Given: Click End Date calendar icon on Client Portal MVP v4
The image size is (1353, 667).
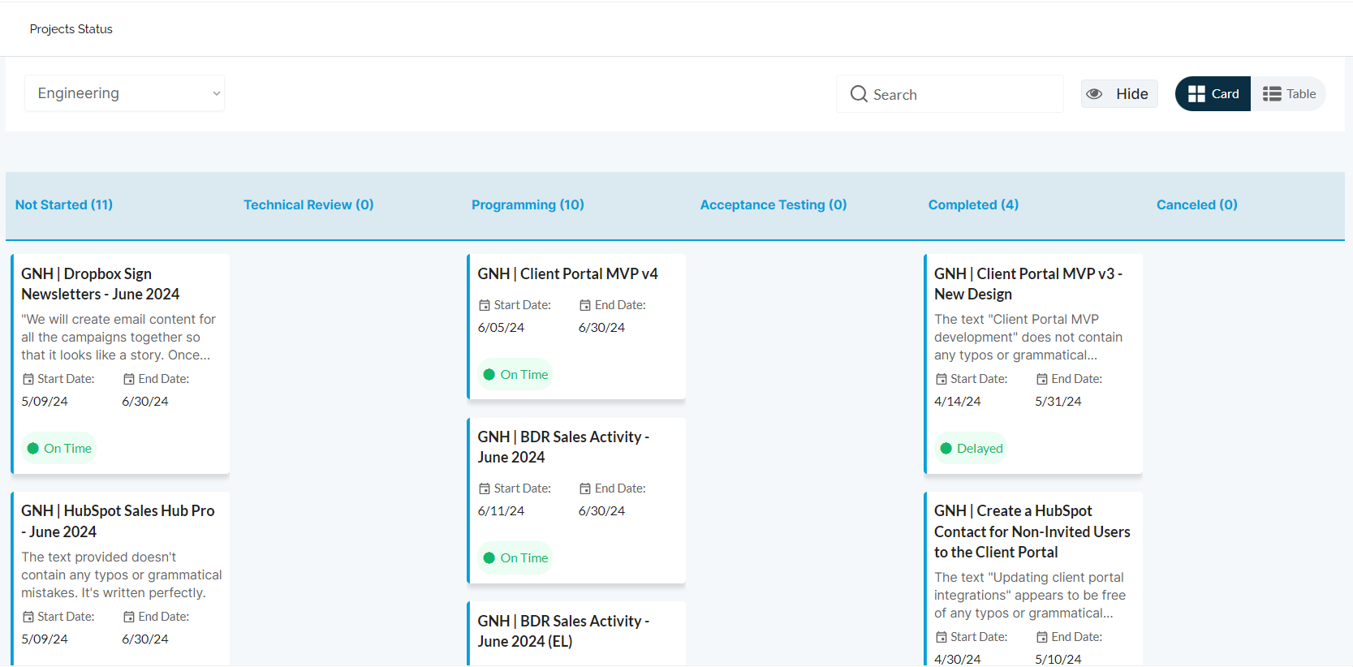Looking at the screenshot, I should click(x=585, y=305).
